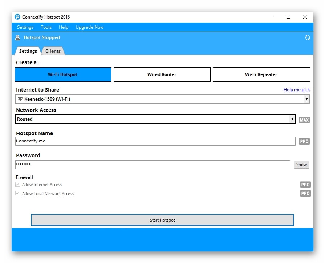The height and width of the screenshot is (263, 325).
Task: Click the user icon beside Hotspot Stopped
Action: pyautogui.click(x=17, y=37)
